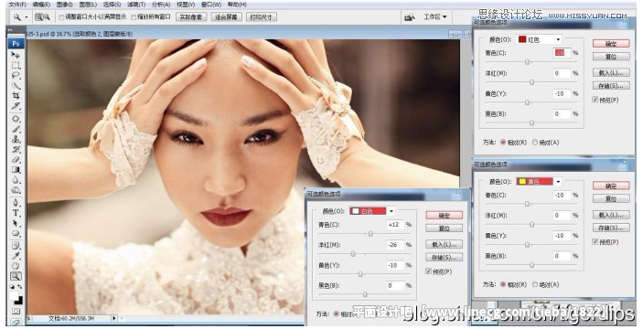This screenshot has width=643, height=329.
Task: Select the Blur tool
Action: [x=16, y=180]
